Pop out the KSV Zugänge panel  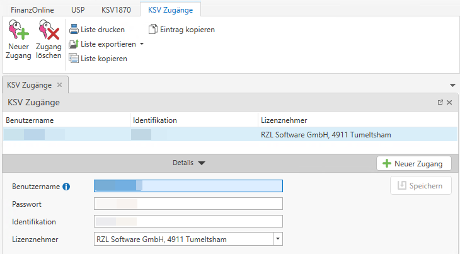440,102
